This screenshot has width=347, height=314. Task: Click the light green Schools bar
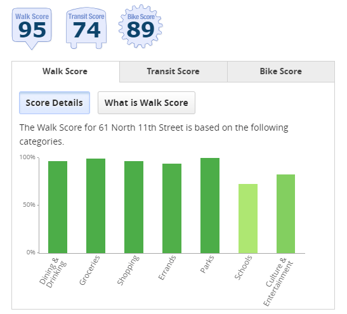point(248,219)
